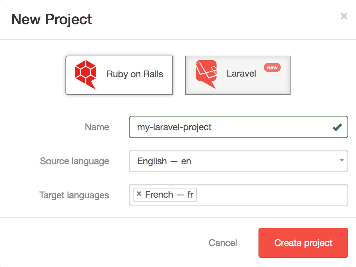
Task: Click the empty area of the Target languages field
Action: [272, 195]
